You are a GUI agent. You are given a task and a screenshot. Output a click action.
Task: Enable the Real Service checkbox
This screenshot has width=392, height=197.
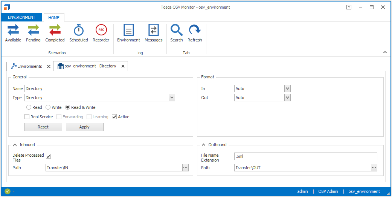27,117
